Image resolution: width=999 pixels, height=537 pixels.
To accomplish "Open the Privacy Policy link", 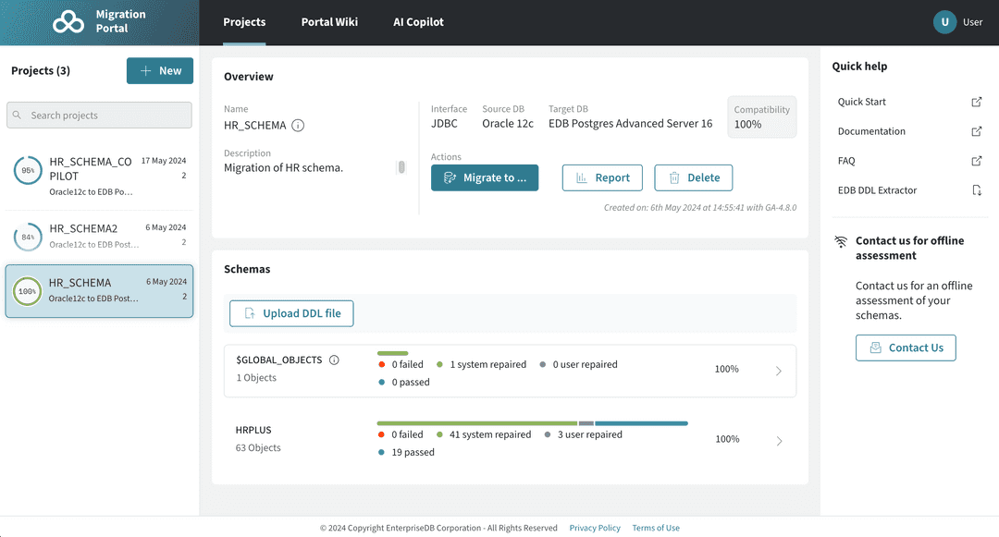I will [x=595, y=528].
